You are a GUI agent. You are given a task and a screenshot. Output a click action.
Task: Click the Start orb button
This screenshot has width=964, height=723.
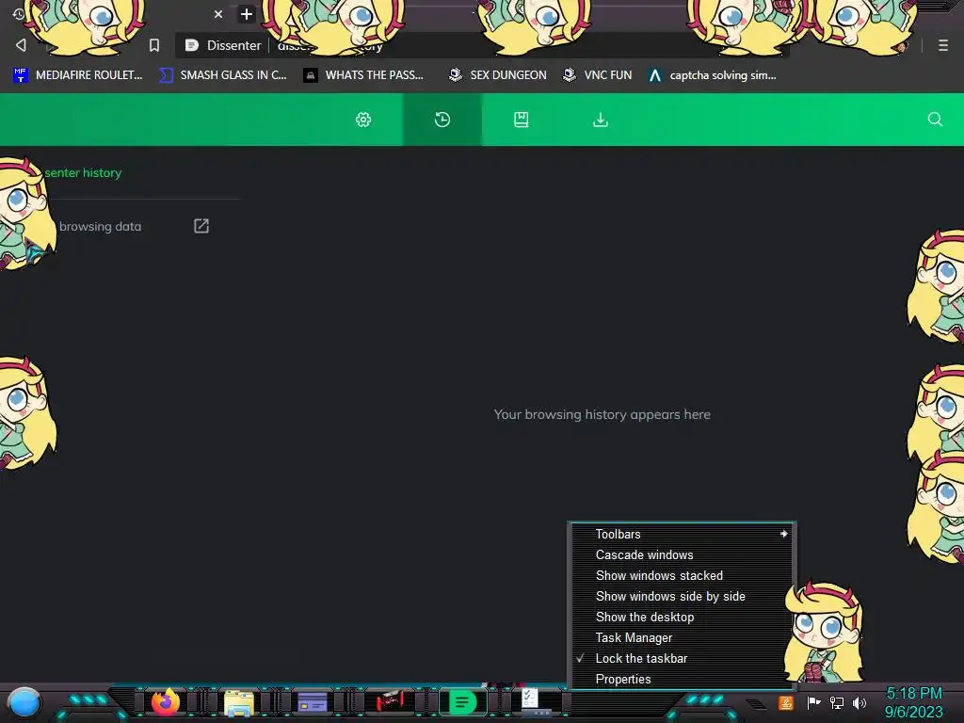click(24, 702)
